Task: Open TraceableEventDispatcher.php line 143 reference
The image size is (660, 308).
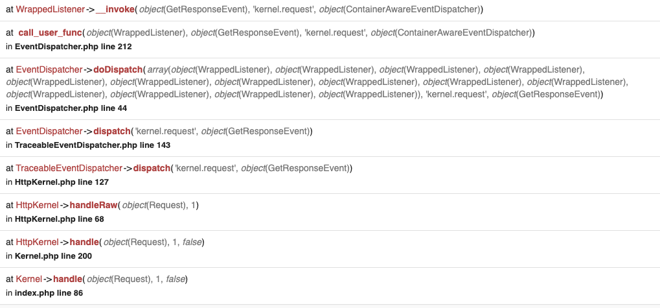Action: [93, 145]
